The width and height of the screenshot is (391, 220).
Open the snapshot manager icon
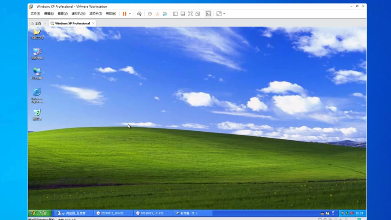pyautogui.click(x=165, y=14)
